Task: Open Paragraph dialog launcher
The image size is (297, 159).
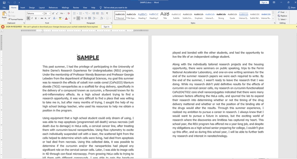Action: [111, 23]
